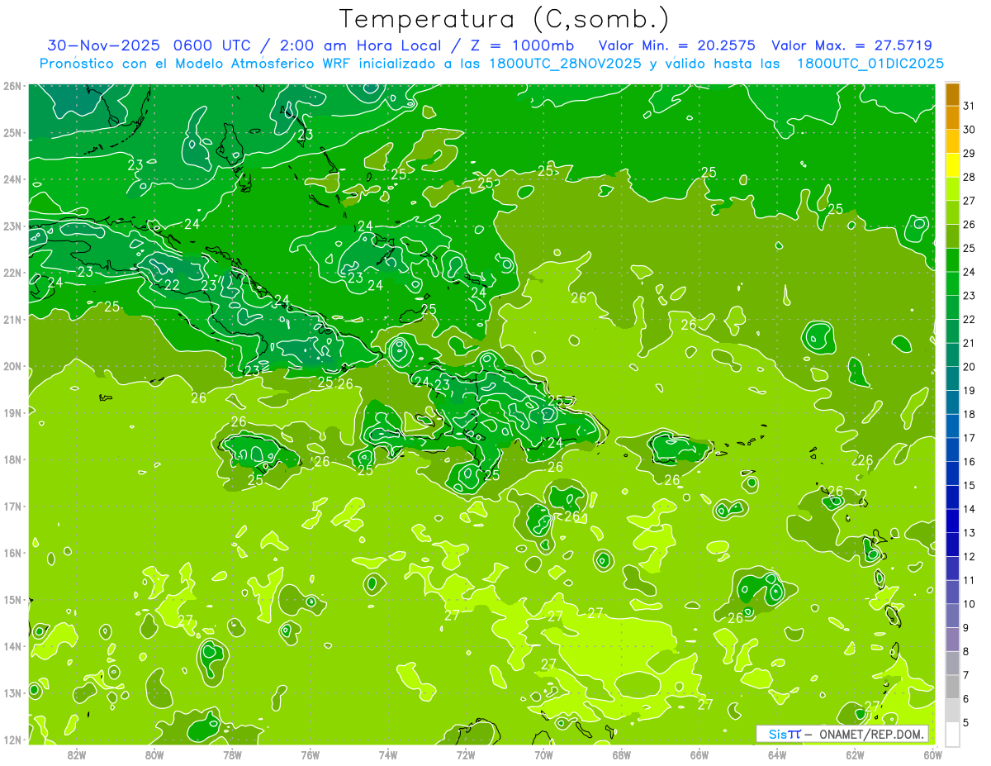Click the 76W longitude axis label
This screenshot has width=991, height=766.
tap(310, 754)
